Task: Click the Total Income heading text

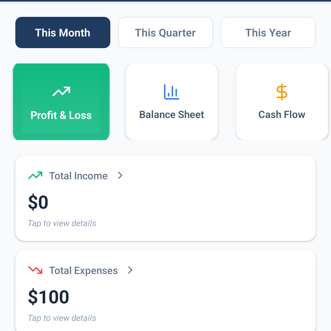Action: (x=78, y=176)
